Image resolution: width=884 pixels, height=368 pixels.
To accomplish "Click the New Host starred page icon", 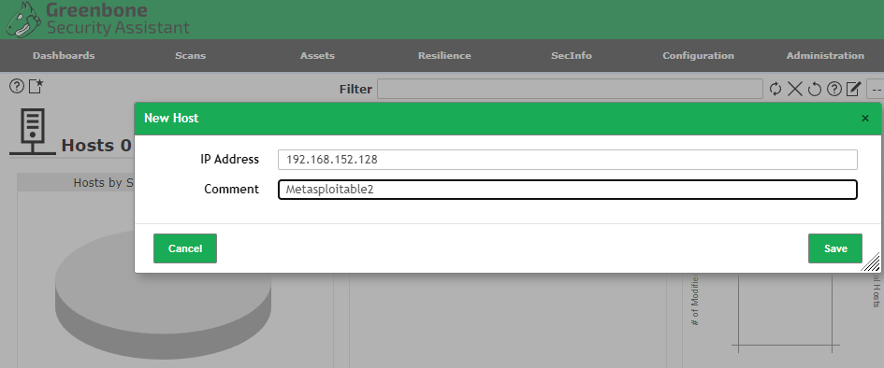I will click(x=36, y=87).
